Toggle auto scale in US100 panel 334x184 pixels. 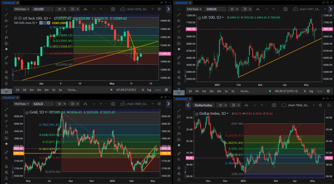158,90
